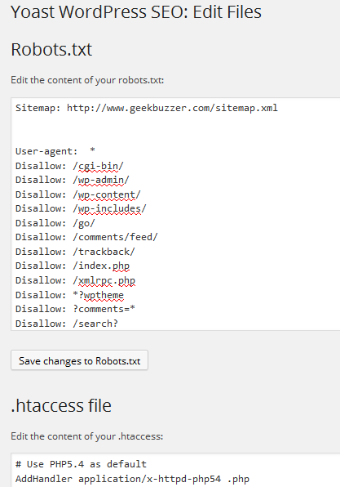Viewport: 340px width, 487px height.
Task: Click the Disallow: /cgi-bin/ line
Action: [69, 166]
